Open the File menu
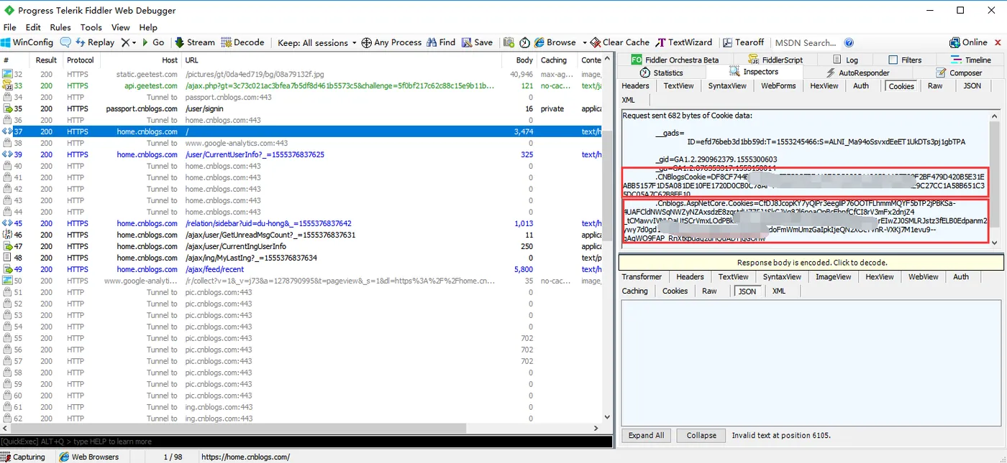This screenshot has width=1007, height=463. tap(9, 27)
